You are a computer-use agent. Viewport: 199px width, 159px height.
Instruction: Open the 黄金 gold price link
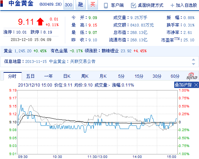coord(8,51)
